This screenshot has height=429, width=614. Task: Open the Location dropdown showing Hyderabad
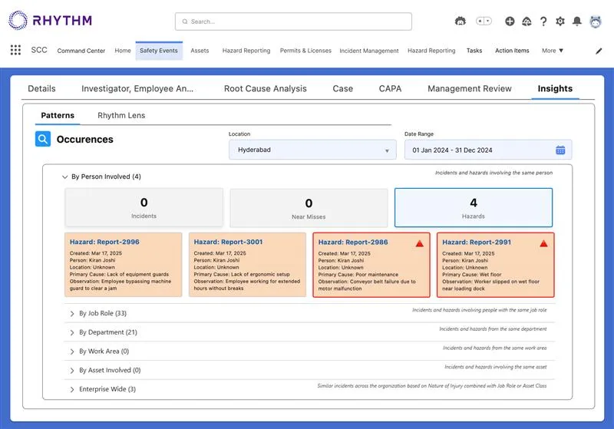click(312, 150)
